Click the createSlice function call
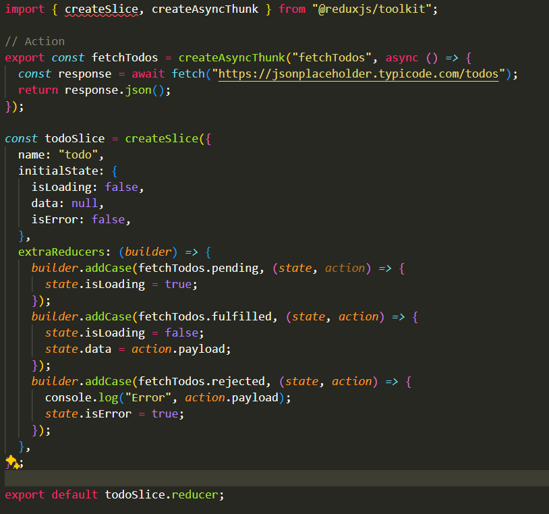Viewport: 549px width, 514px height. pyautogui.click(x=162, y=139)
